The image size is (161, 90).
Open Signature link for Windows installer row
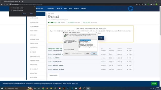pyautogui.click(x=103, y=65)
